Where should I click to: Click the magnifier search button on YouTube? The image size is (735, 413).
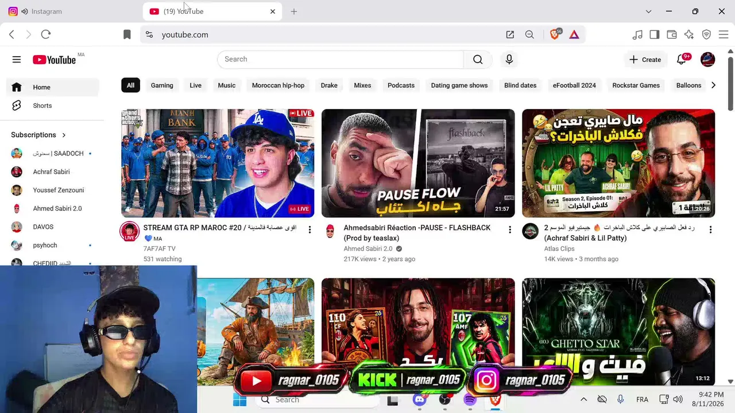[478, 60]
